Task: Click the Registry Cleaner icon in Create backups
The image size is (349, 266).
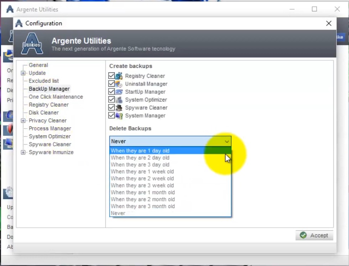Action: coord(119,76)
